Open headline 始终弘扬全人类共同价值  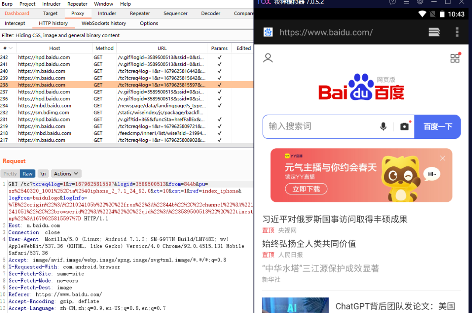tap(309, 244)
